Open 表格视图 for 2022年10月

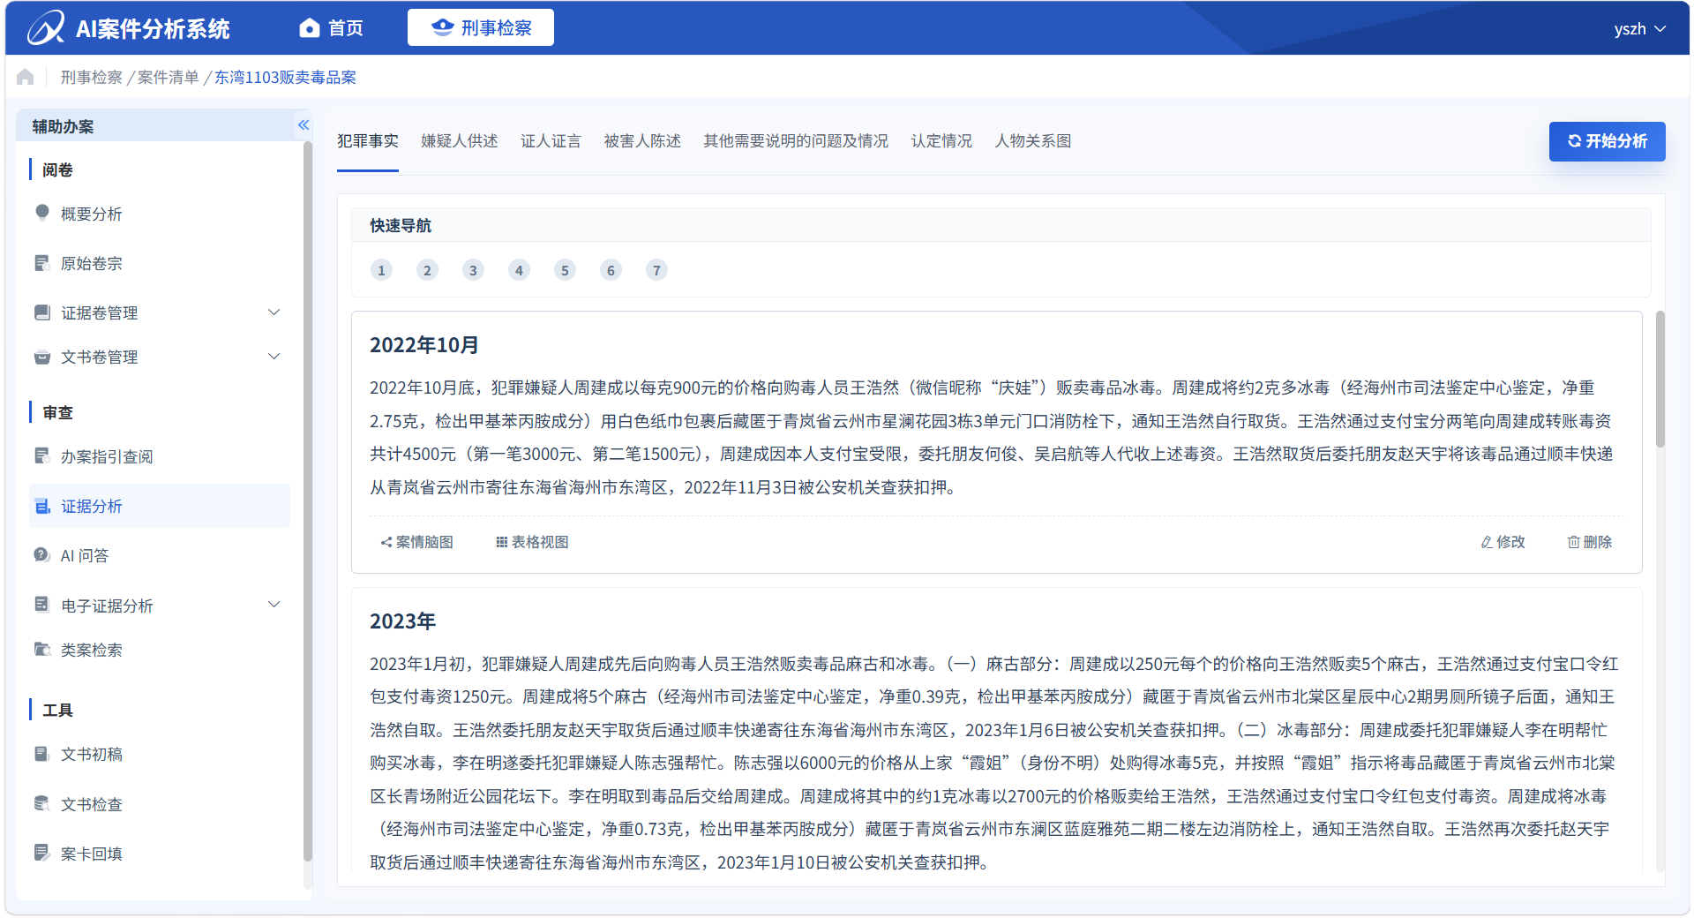point(532,542)
